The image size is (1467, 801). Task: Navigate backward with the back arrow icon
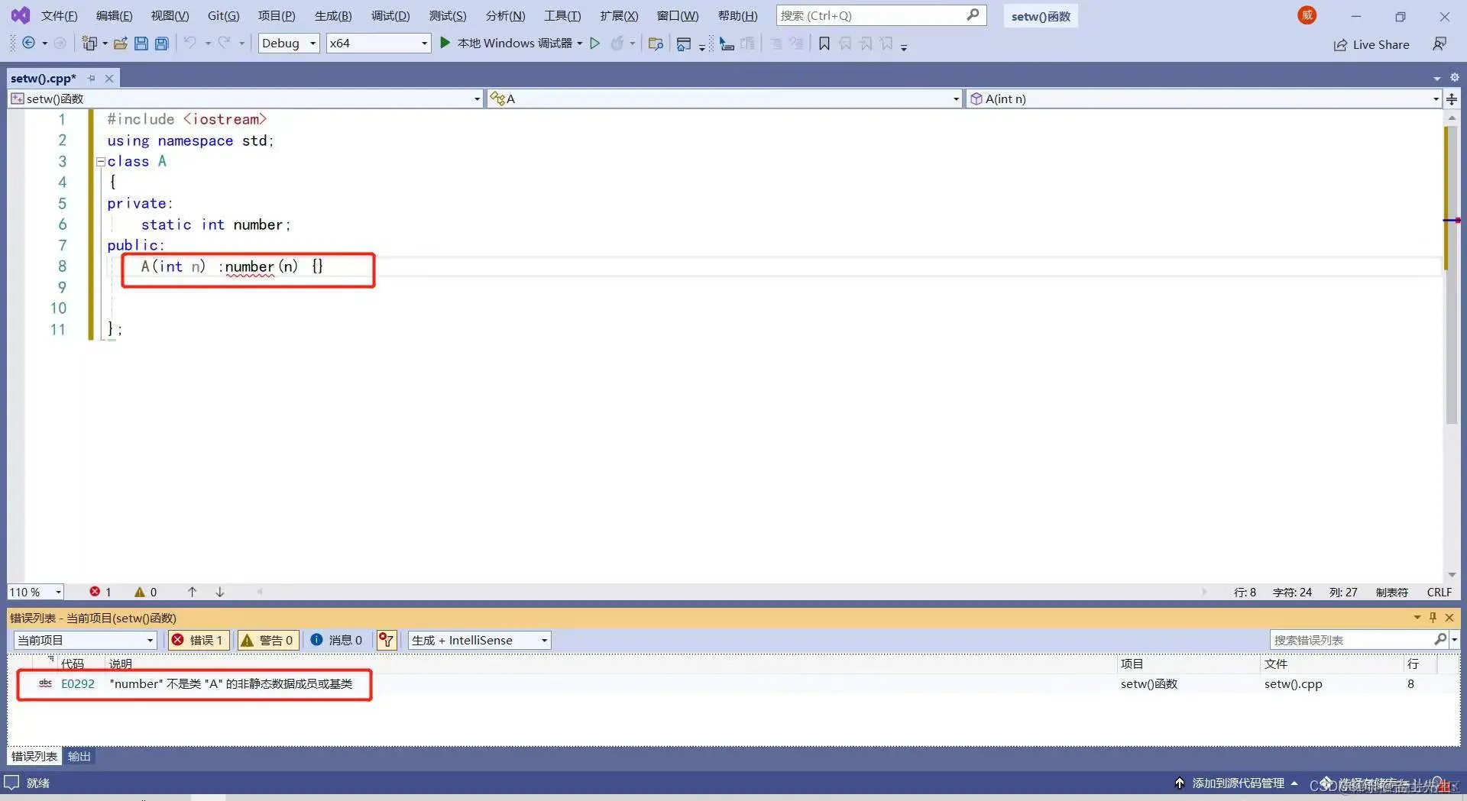pos(28,44)
